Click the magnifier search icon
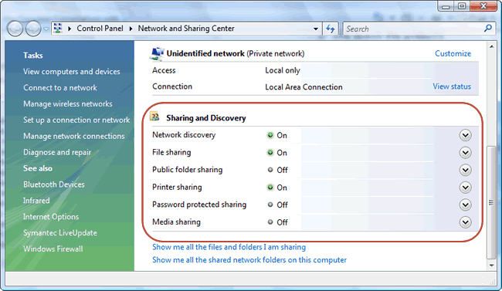The image size is (502, 291). click(x=488, y=29)
